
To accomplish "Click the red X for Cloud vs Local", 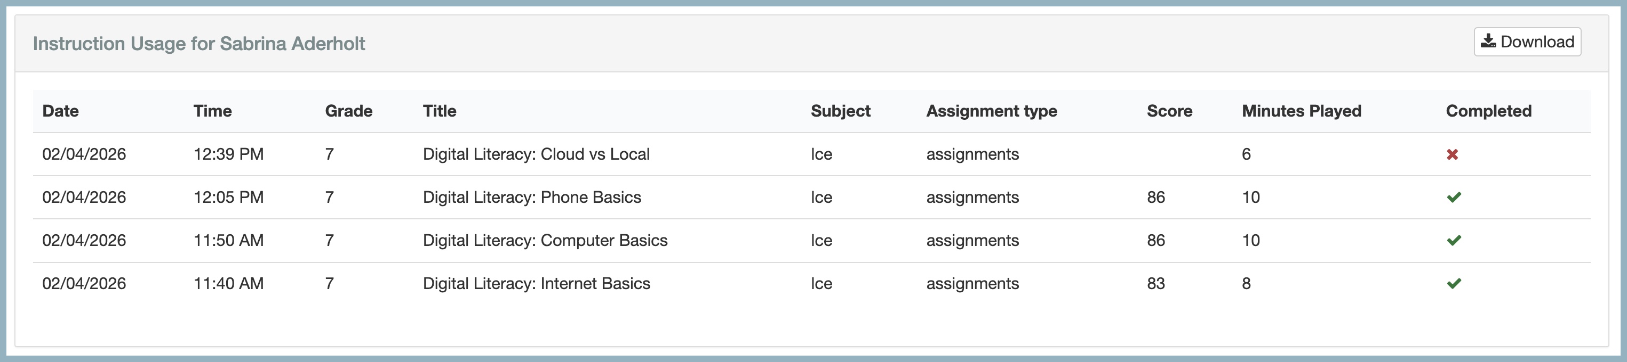I will point(1452,154).
